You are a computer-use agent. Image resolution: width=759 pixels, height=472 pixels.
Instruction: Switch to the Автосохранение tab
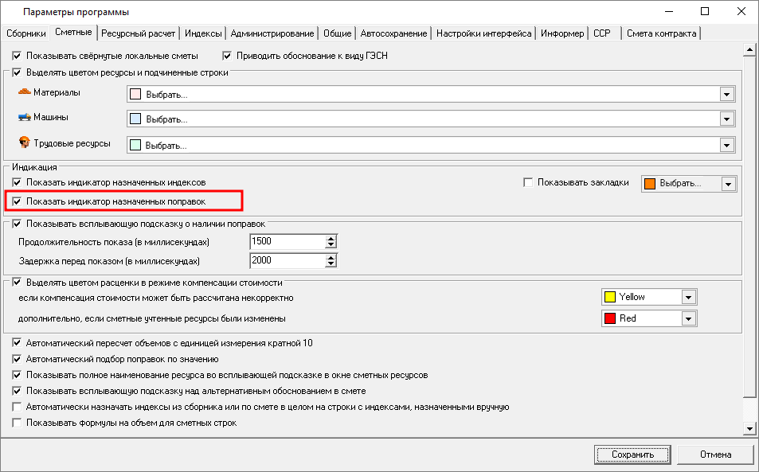393,33
